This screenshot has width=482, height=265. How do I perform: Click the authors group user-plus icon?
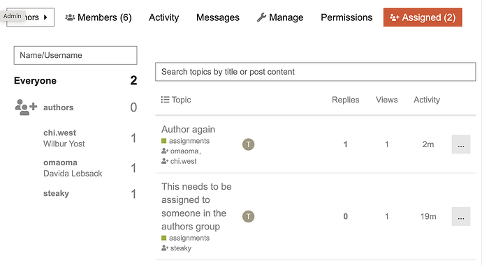pos(26,107)
